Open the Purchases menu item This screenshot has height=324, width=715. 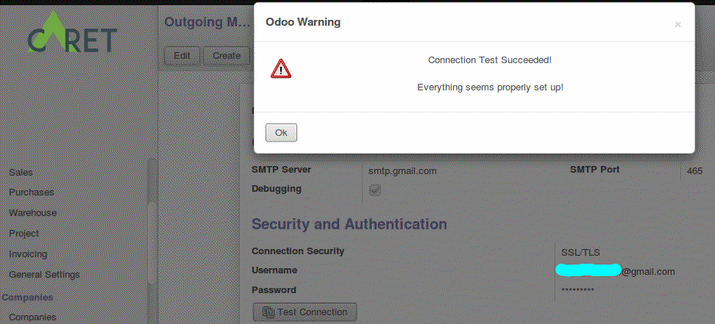(31, 192)
